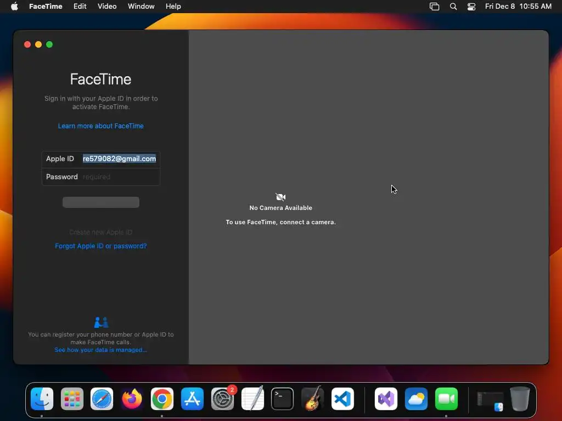Screen dimensions: 562x421
Task: Open TextEdit from the Dock
Action: pyautogui.click(x=252, y=398)
